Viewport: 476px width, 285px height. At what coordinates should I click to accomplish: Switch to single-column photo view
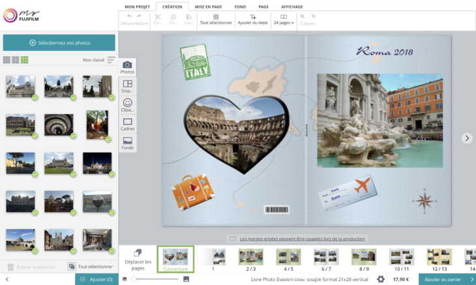(7, 60)
